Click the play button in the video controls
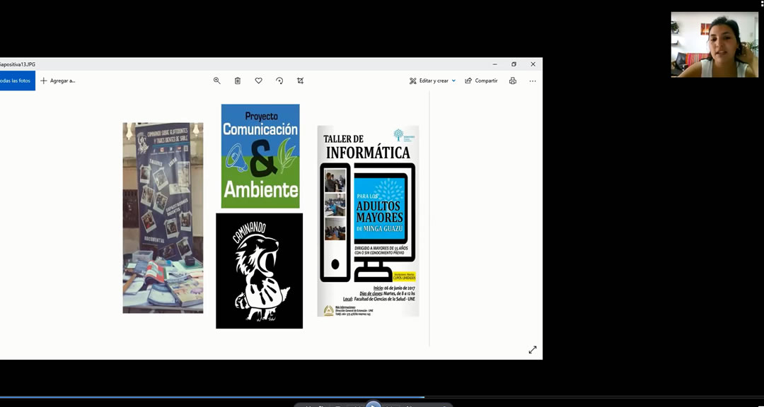Viewport: 764px width, 407px height. (x=374, y=405)
